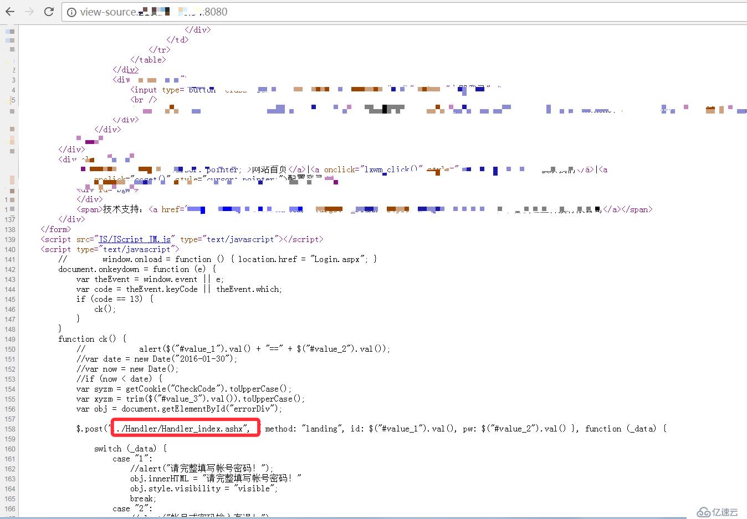This screenshot has height=519, width=747.
Task: Click the getCookie("CheckCode") line
Action: coord(184,389)
